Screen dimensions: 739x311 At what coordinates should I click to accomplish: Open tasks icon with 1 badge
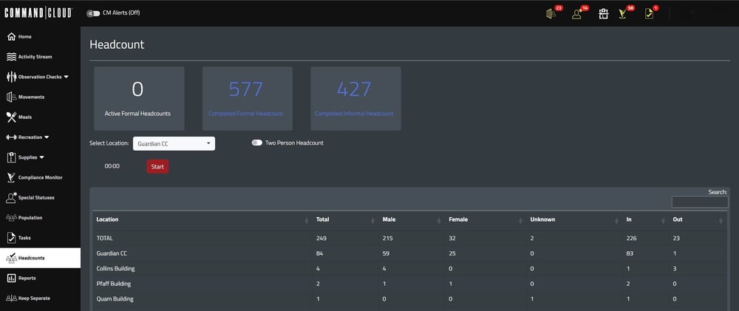650,14
